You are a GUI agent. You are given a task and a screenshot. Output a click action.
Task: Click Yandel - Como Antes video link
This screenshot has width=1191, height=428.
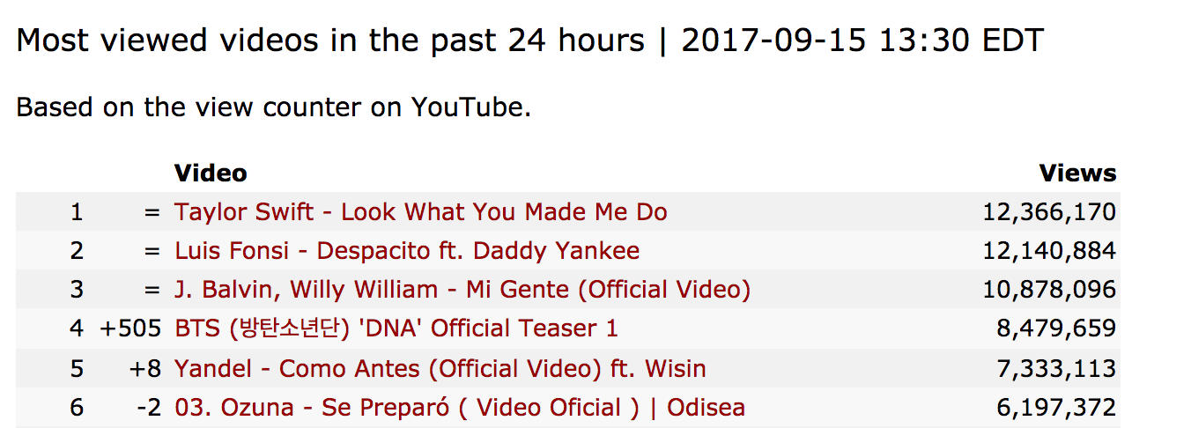(440, 368)
